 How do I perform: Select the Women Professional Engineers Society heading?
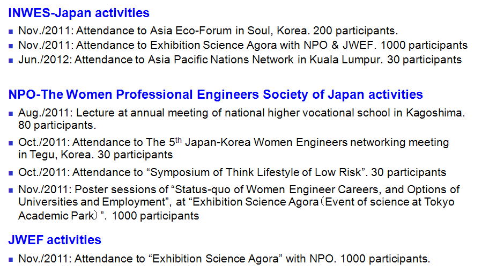(x=216, y=95)
